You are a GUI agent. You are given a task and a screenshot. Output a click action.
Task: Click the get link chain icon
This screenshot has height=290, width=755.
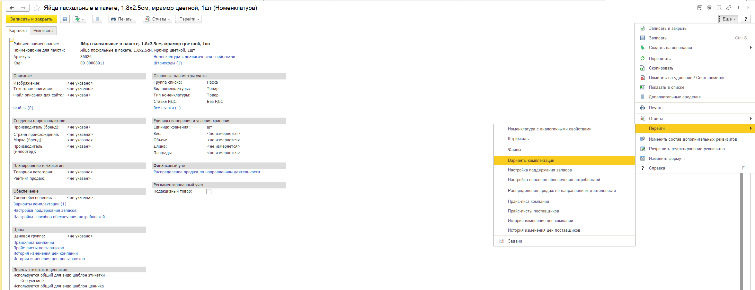tap(729, 8)
